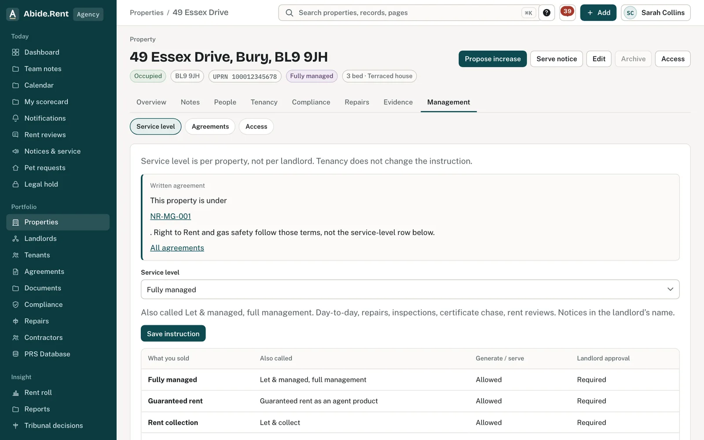Open the Overview tab
The height and width of the screenshot is (440, 704).
coord(151,102)
